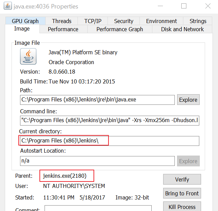
Task: Click the Oracle Corporation company name
Action: [71, 62]
